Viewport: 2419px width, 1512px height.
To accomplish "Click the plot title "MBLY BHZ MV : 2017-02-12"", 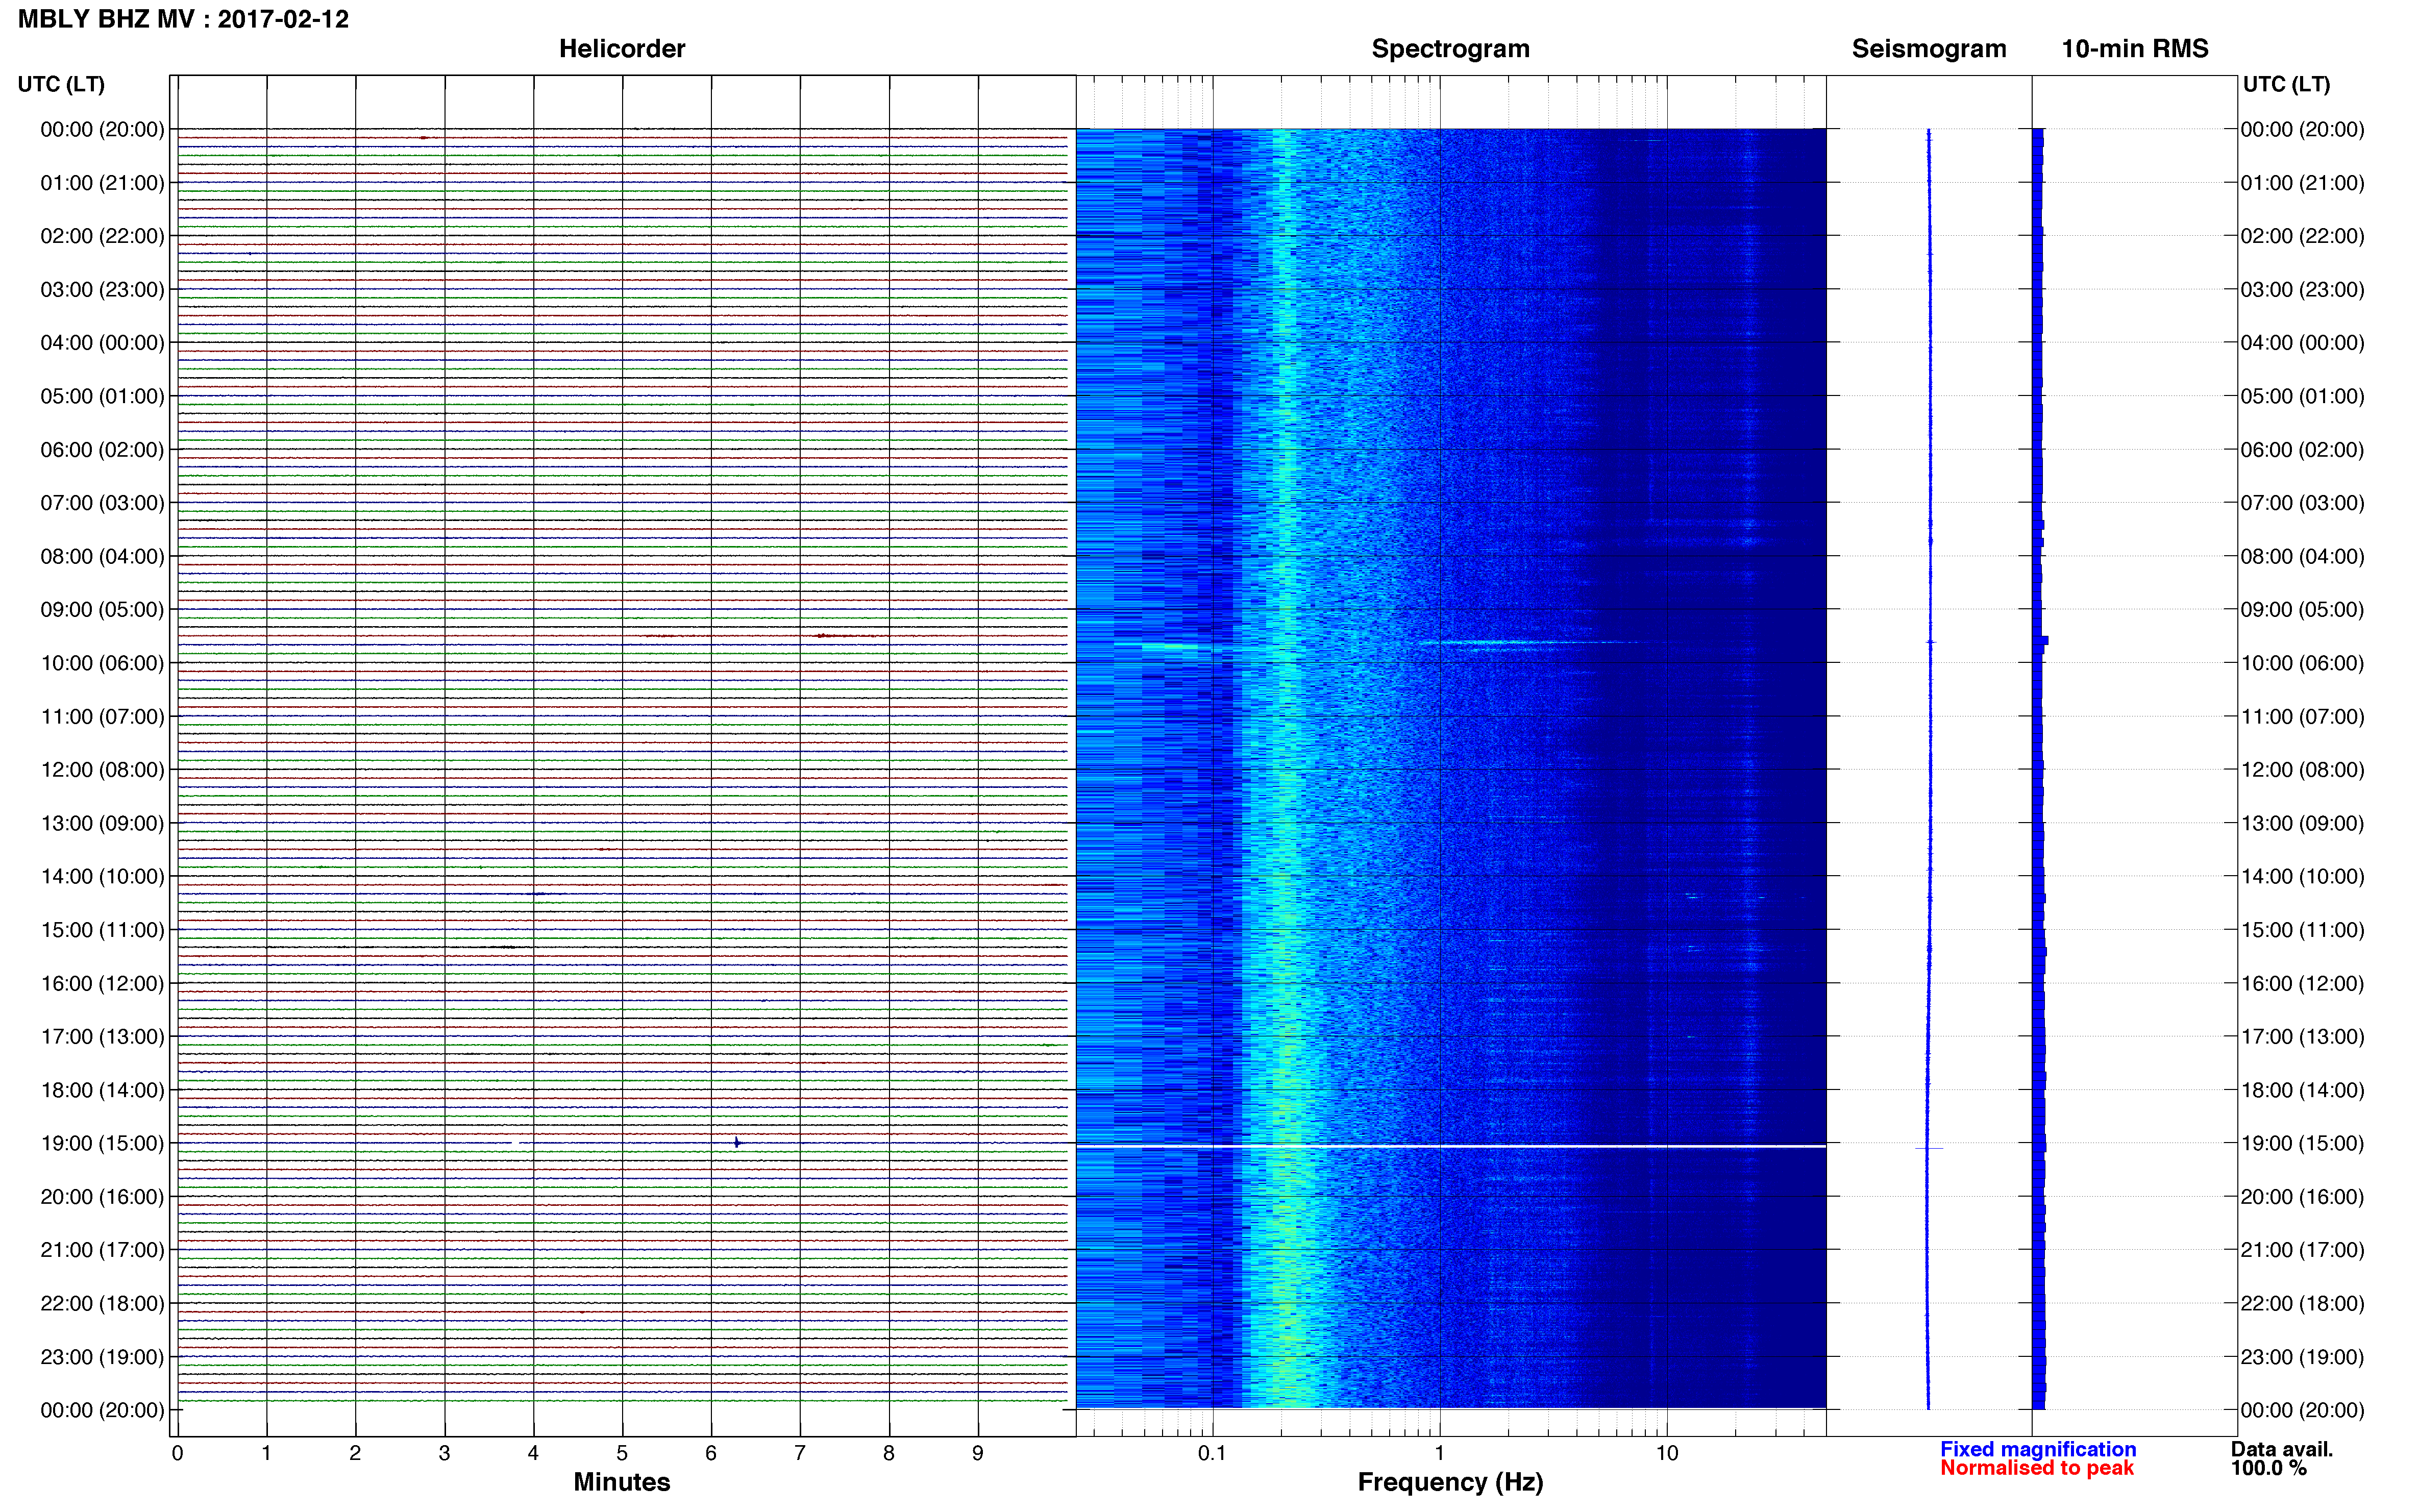I will pos(183,19).
